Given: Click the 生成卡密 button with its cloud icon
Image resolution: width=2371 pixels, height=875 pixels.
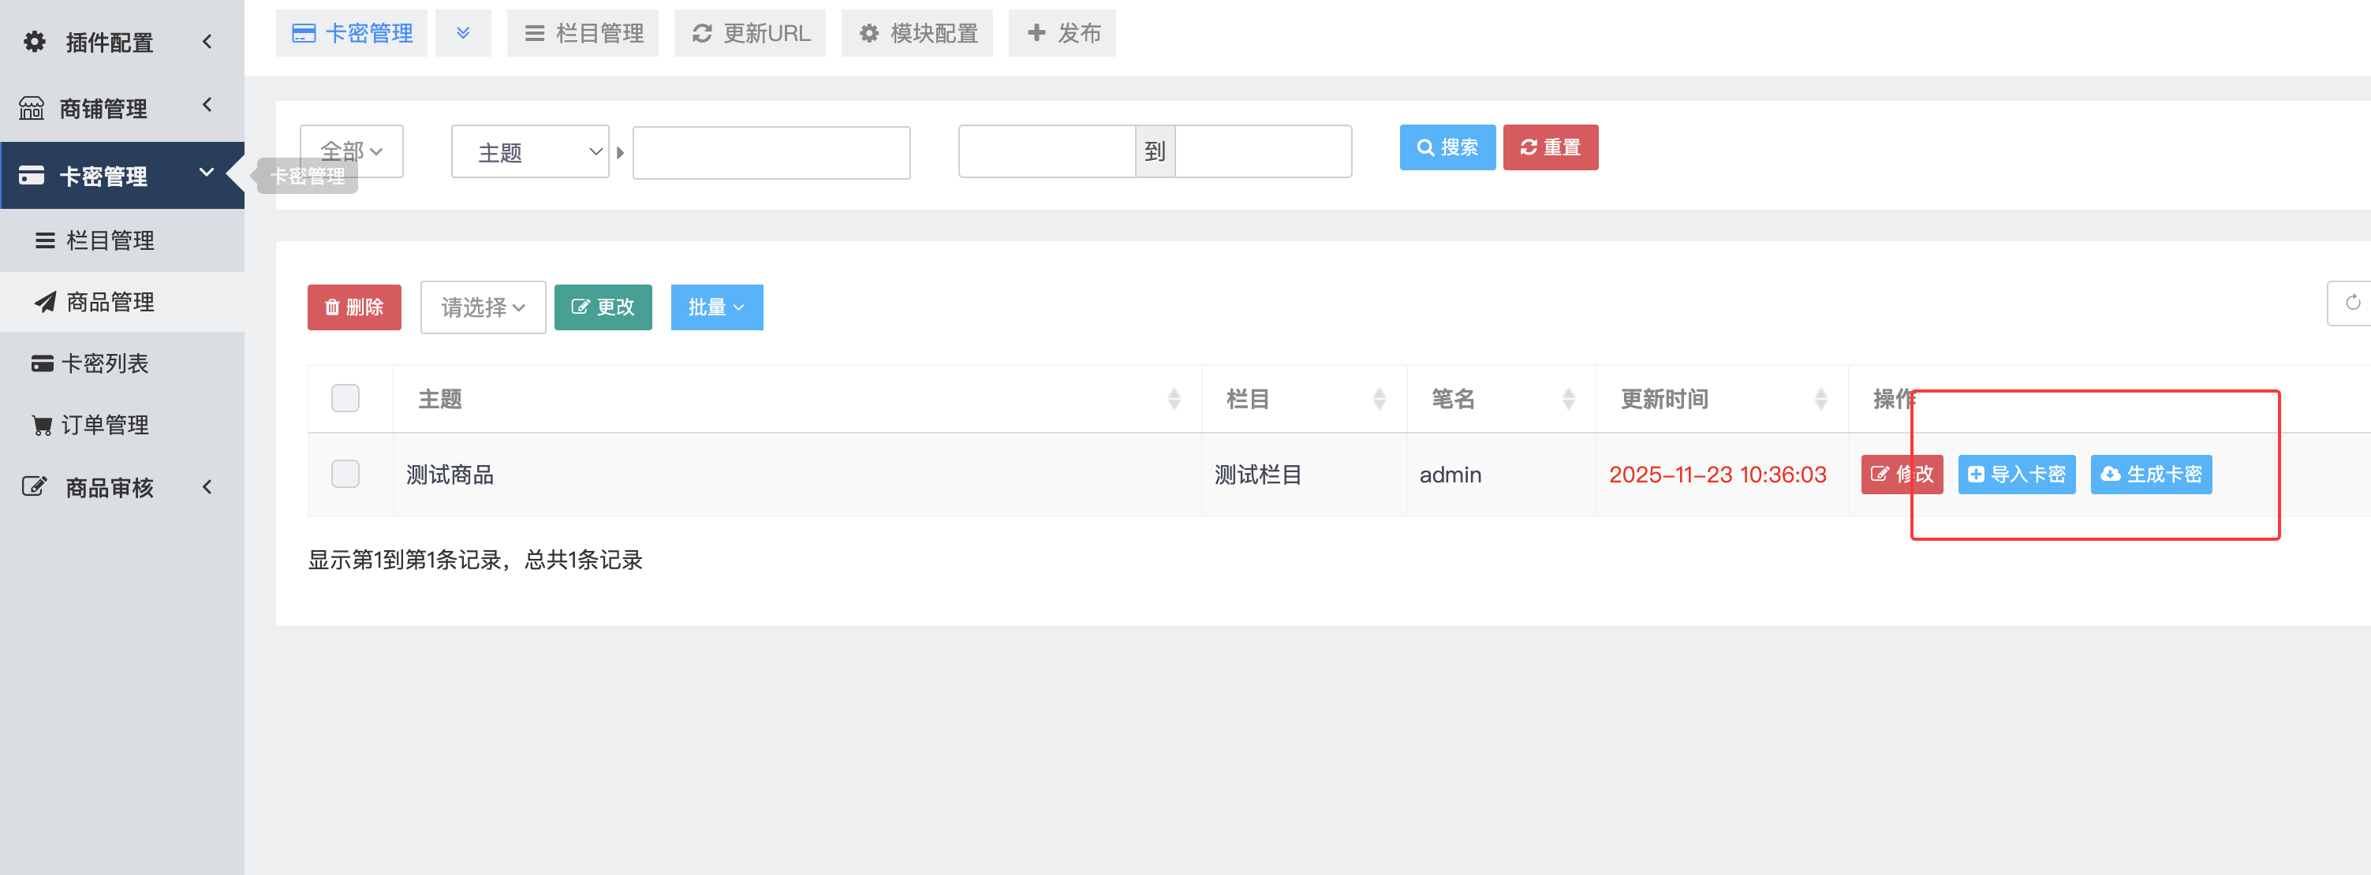Looking at the screenshot, I should 2150,475.
